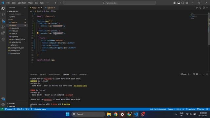The image size is (210, 118).
Task: Close the terminal panel
Action: pyautogui.click(x=207, y=74)
